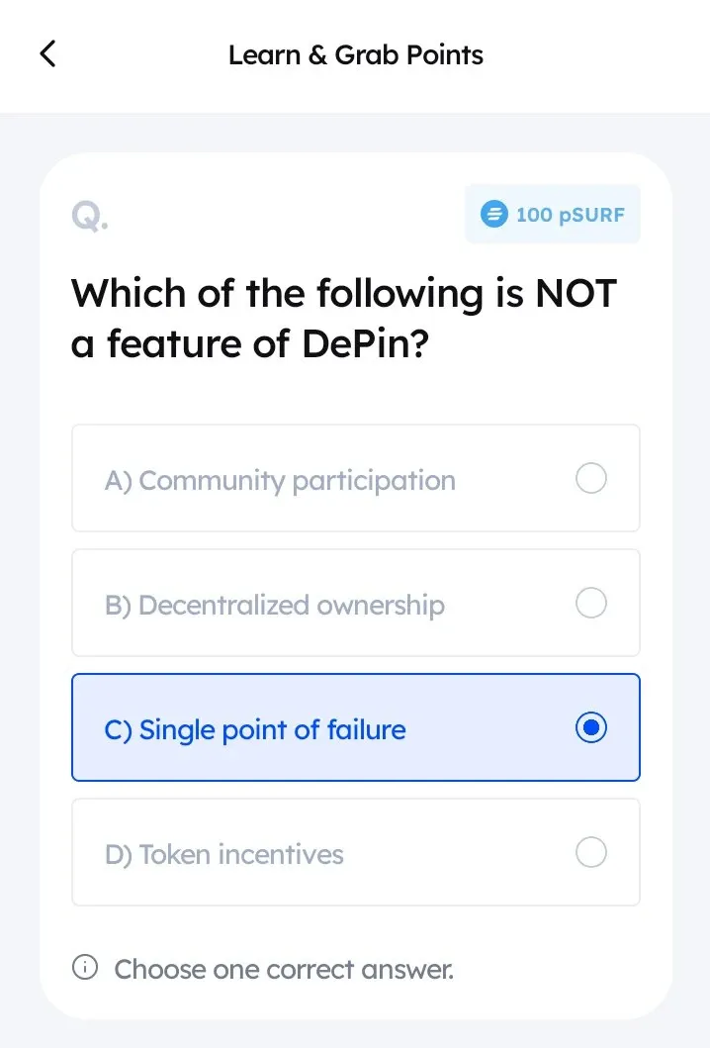710x1048 pixels.
Task: Toggle the selected Single point of failure radio
Action: 590,729
